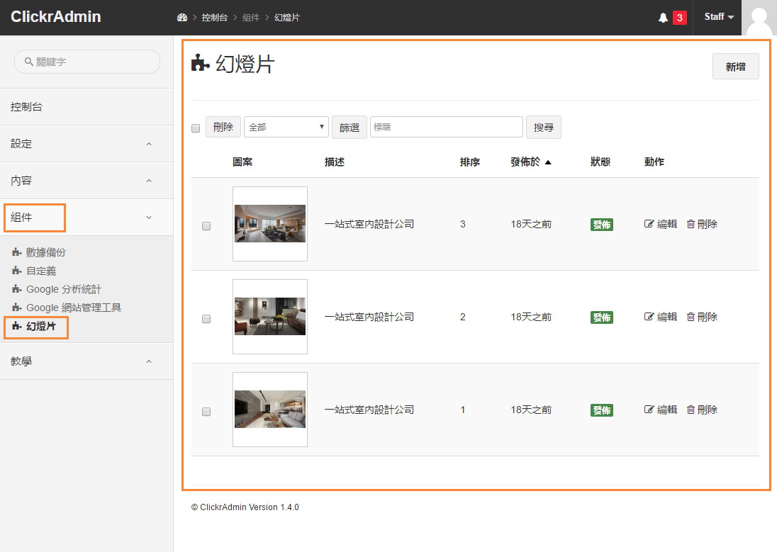
Task: Focus the 關鍵字 sidebar search field
Action: [87, 62]
